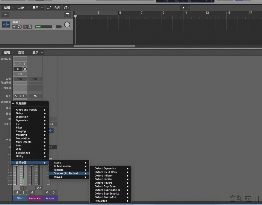Toggle the R record button on 音频 1 strip
This screenshot has height=205, width=262.
[x=22, y=188]
